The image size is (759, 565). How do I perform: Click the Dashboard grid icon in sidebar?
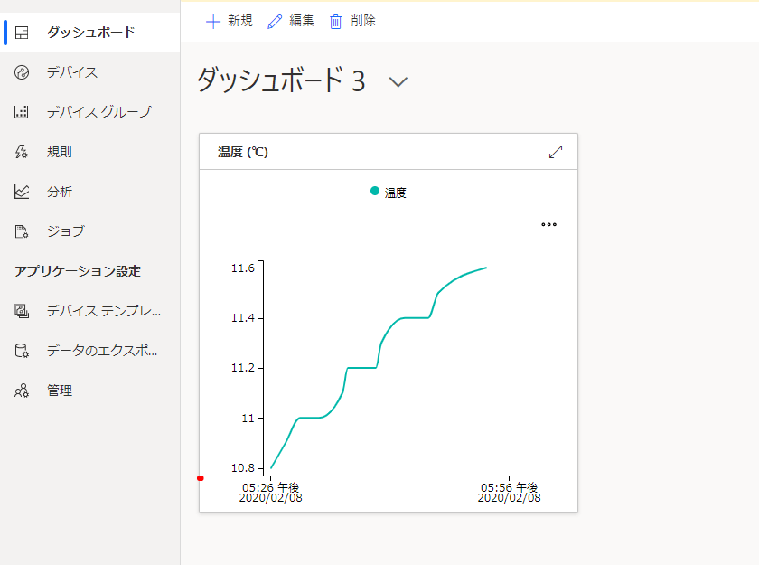point(23,33)
